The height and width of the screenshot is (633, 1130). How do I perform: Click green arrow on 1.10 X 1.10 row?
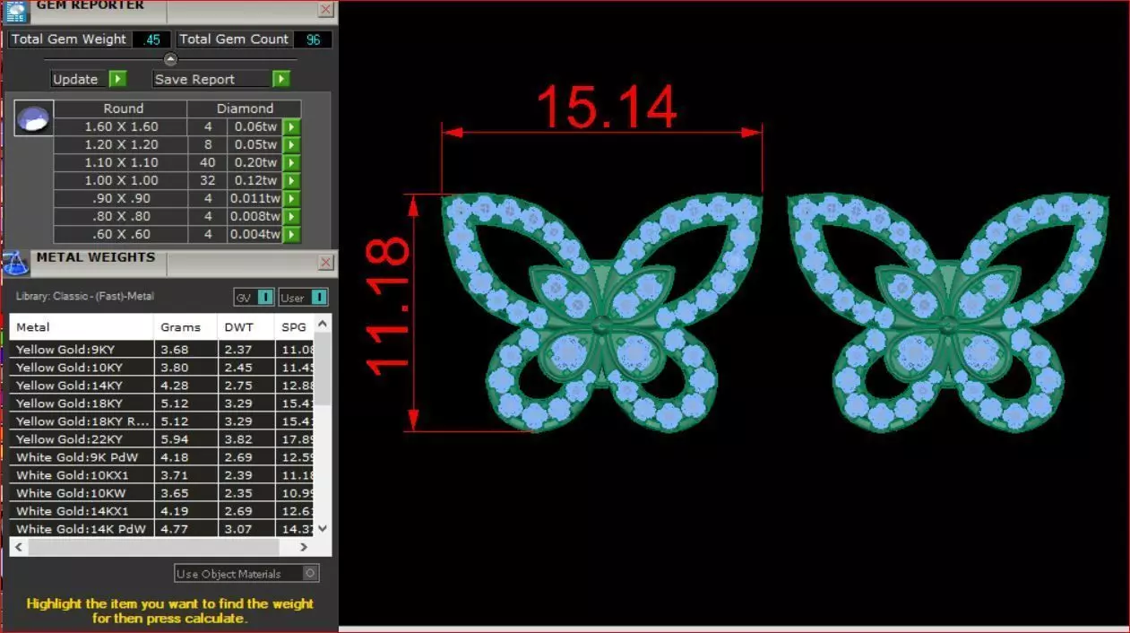pyautogui.click(x=291, y=162)
